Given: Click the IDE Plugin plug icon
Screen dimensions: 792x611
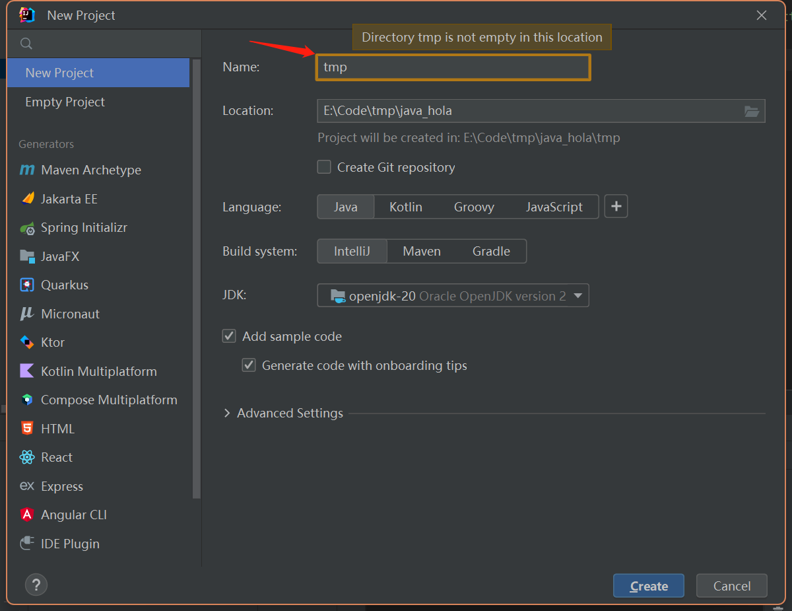Looking at the screenshot, I should [27, 544].
